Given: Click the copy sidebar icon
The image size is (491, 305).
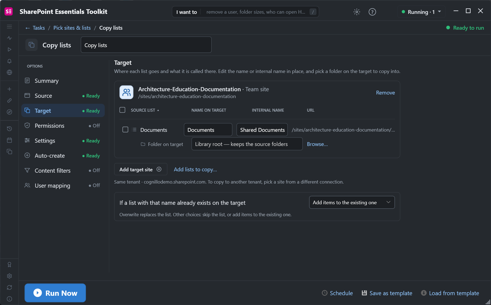Looking at the screenshot, I should click(x=9, y=151).
